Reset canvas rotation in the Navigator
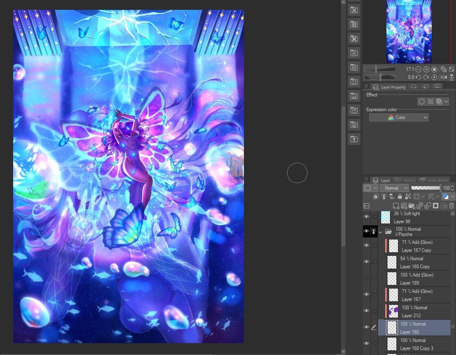 pyautogui.click(x=434, y=77)
